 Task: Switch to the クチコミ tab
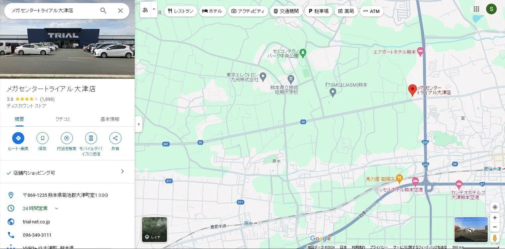[x=63, y=119]
